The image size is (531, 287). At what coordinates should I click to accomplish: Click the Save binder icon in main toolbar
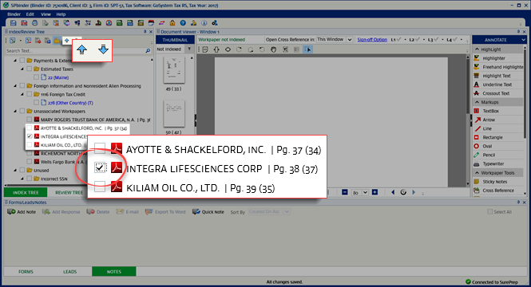[14, 23]
